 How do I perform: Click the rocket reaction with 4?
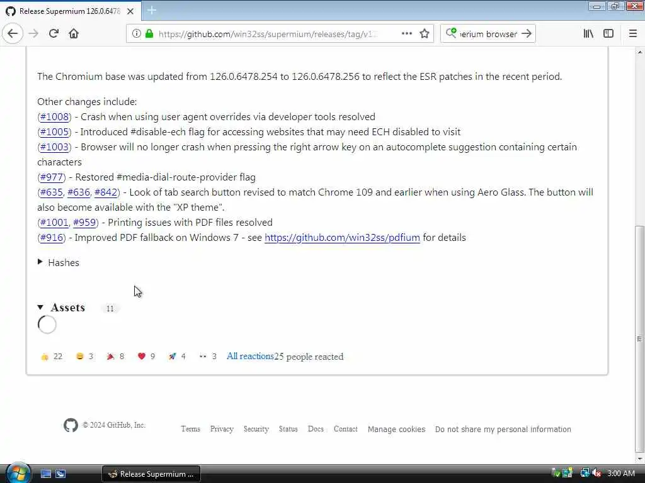point(177,357)
